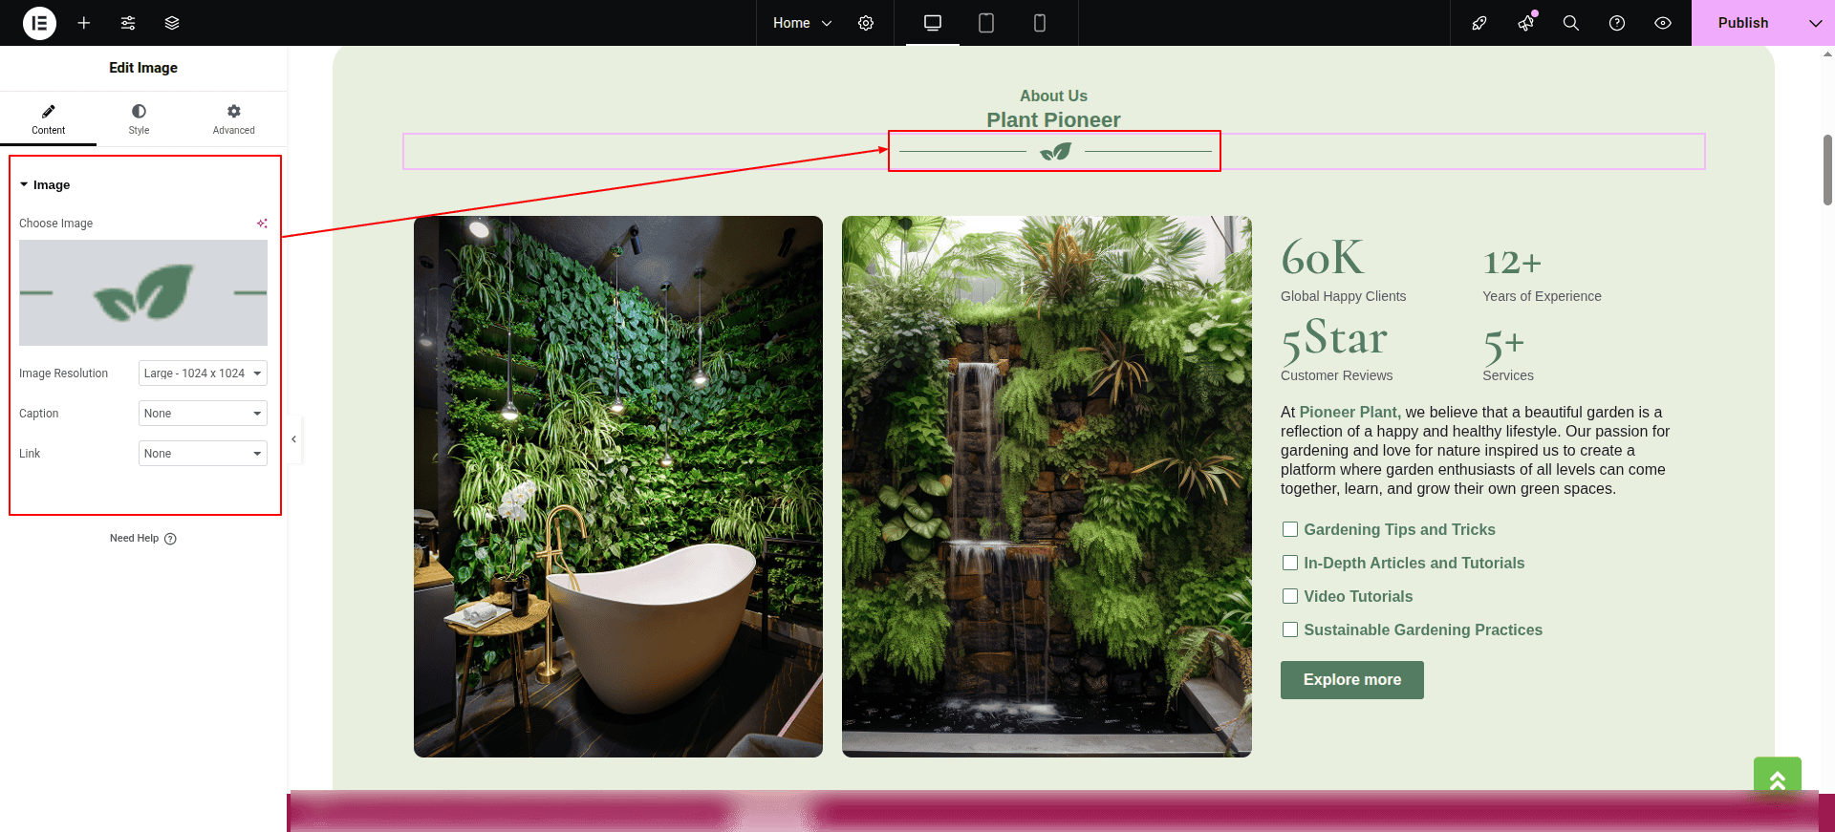Click the Need Help question icon
This screenshot has width=1835, height=832.
[170, 539]
